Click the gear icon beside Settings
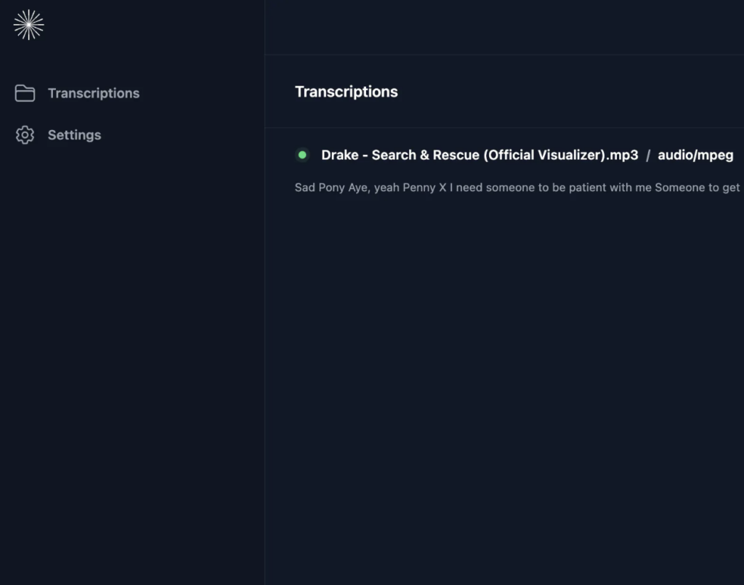744x585 pixels. (x=25, y=135)
